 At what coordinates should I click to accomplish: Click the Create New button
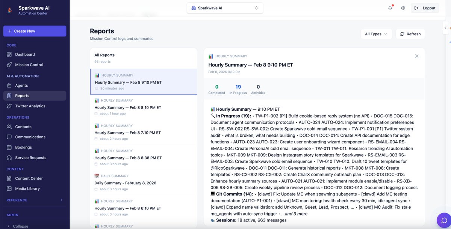[35, 31]
